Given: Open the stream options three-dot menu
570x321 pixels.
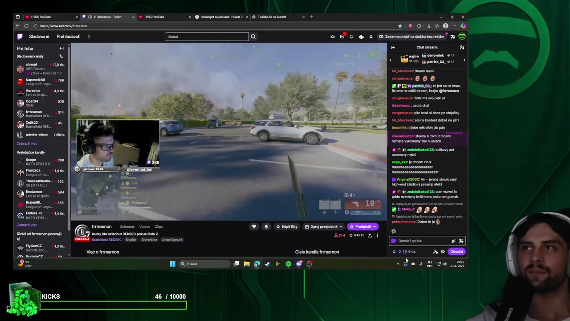Looking at the screenshot, I should (377, 235).
